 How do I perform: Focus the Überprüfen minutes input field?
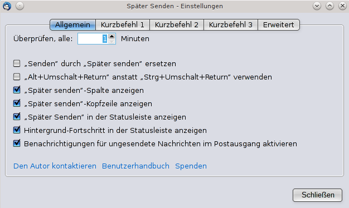click(93, 38)
